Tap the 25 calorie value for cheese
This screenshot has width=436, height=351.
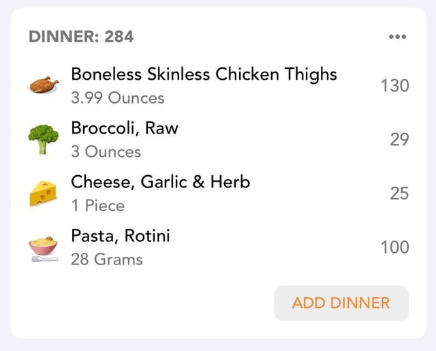coord(399,194)
